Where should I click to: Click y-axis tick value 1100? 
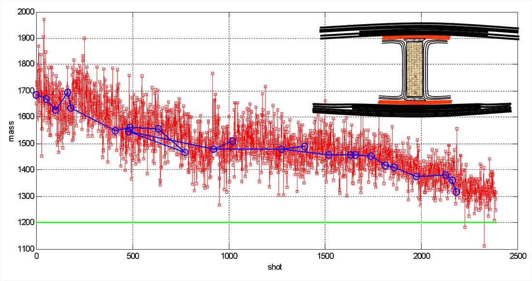[x=26, y=249]
